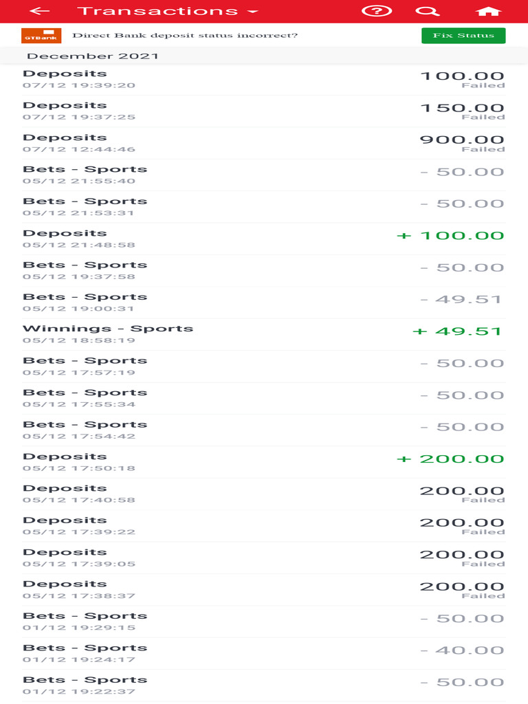Tap 'Direct Bank deposit status incorrect?' text

[185, 36]
